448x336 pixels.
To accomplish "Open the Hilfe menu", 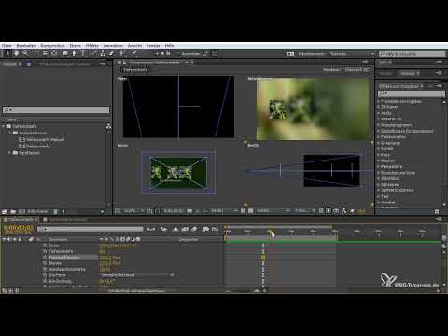I will pyautogui.click(x=169, y=46).
